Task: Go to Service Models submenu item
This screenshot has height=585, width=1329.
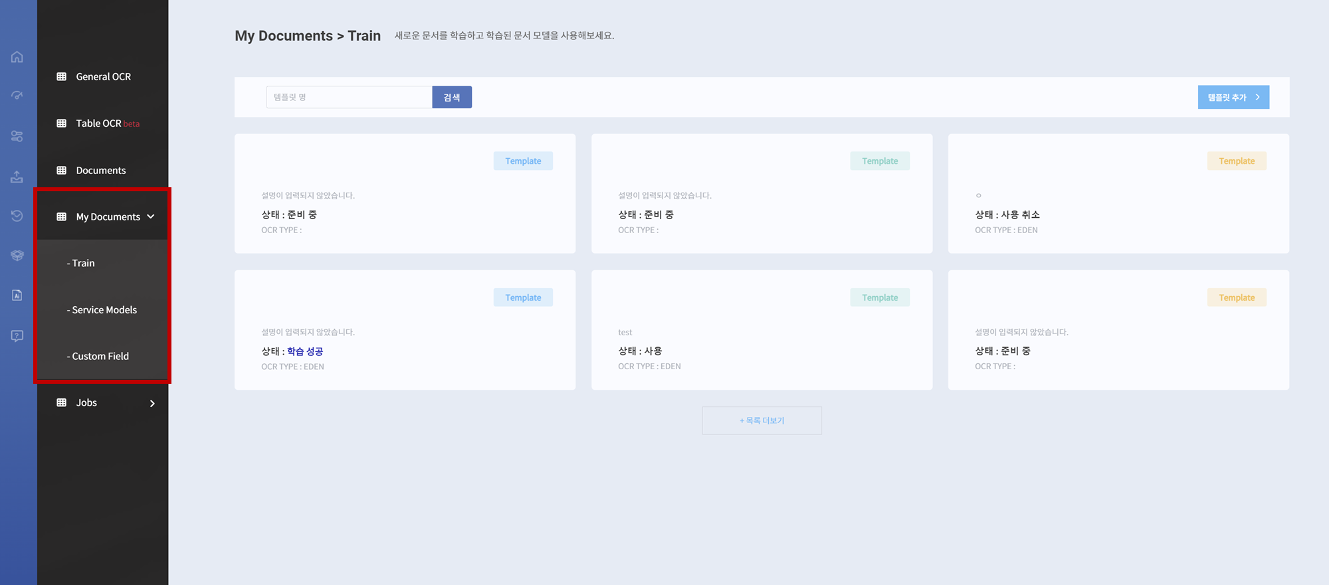Action: pos(102,309)
